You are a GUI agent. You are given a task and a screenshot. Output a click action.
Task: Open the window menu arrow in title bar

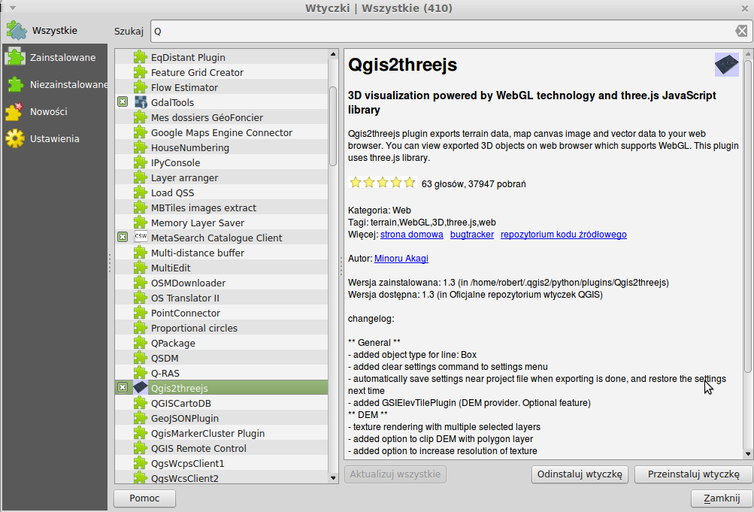13,8
